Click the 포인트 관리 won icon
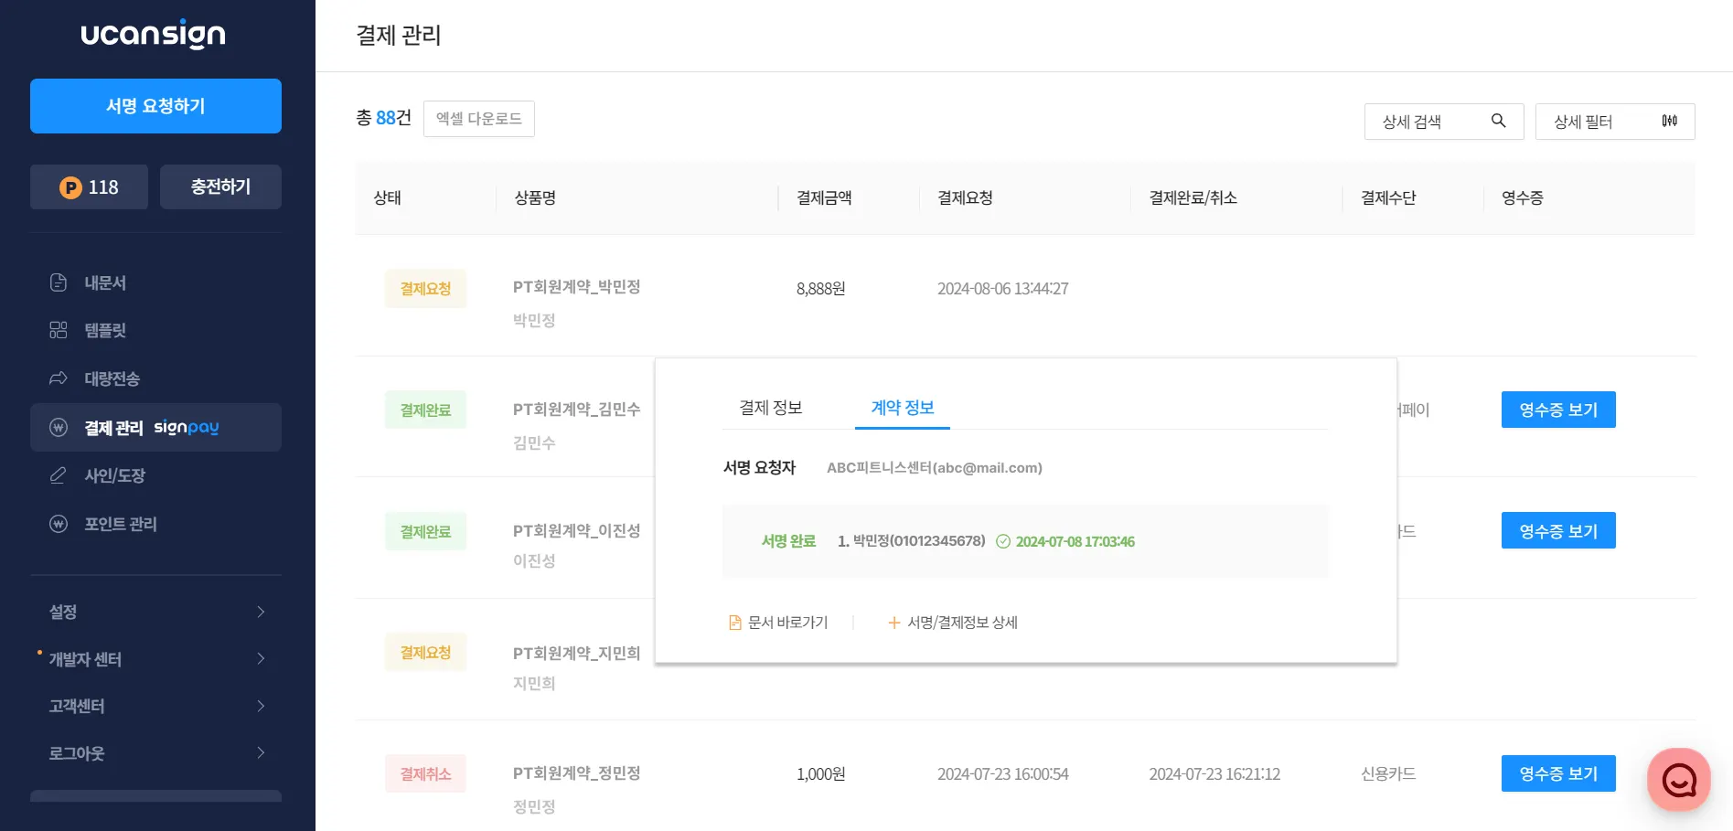Viewport: 1733px width, 831px height. (x=59, y=524)
